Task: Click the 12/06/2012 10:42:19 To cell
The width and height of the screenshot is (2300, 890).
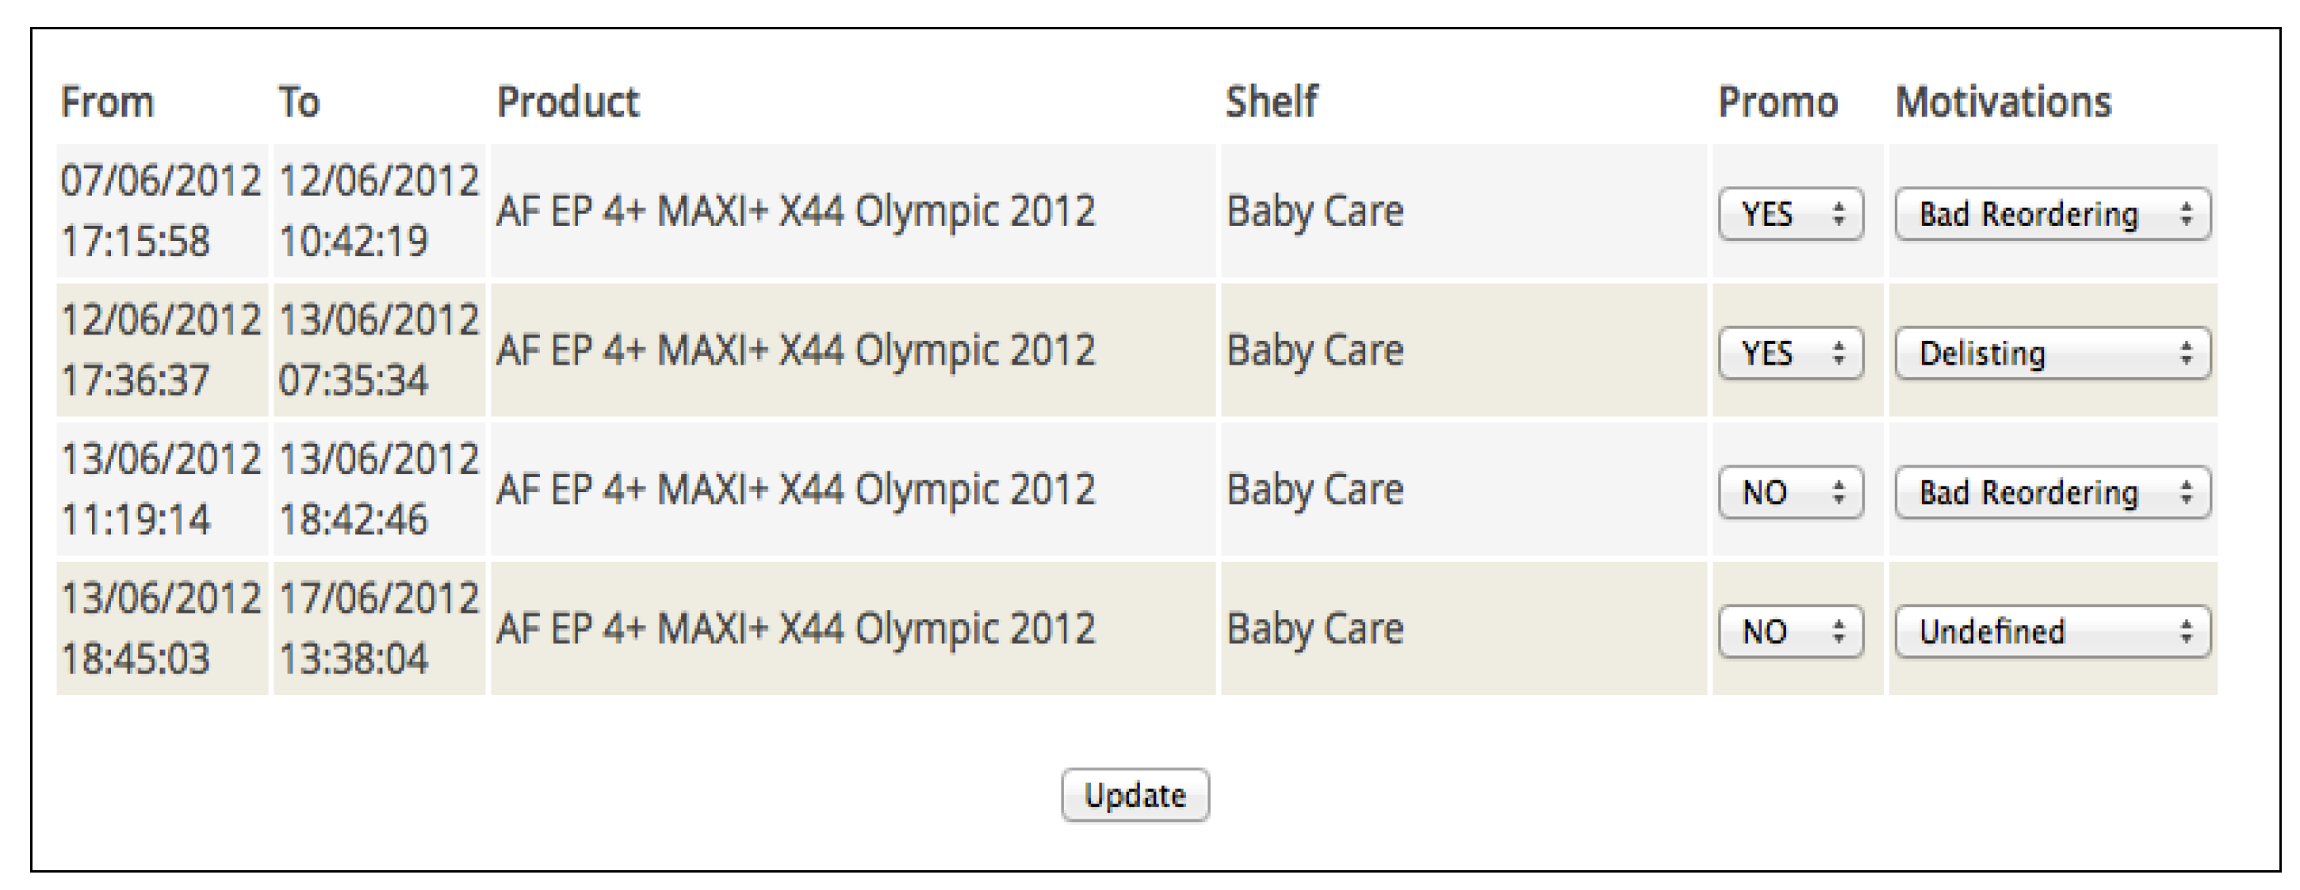Action: (378, 211)
